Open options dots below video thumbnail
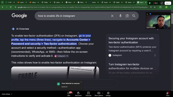 [x=158, y=30]
